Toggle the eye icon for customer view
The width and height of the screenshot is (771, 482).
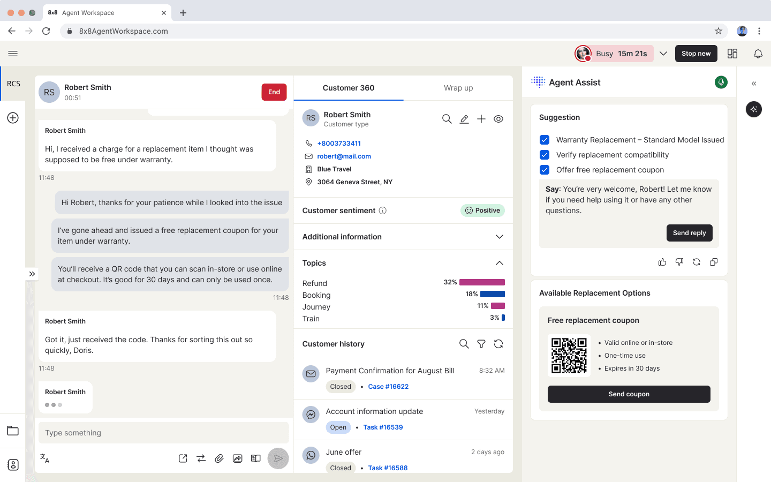[x=498, y=119]
